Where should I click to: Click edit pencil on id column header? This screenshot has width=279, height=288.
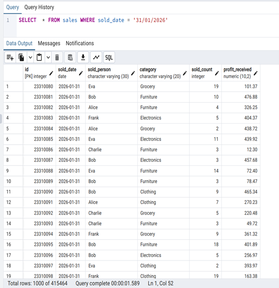point(51,73)
